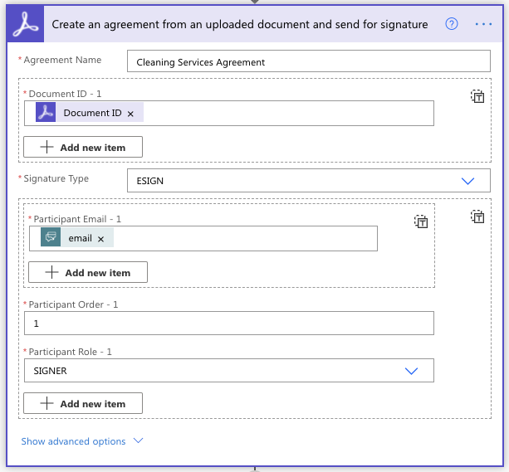The width and height of the screenshot is (509, 472).
Task: Click the Adobe icon on Document ID token
Action: pos(46,113)
